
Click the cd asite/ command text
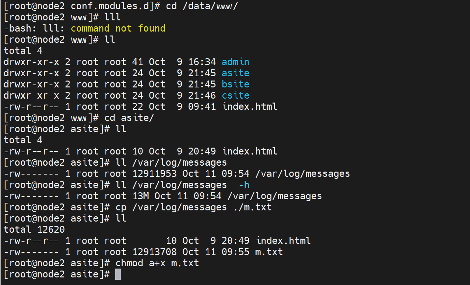pos(129,118)
